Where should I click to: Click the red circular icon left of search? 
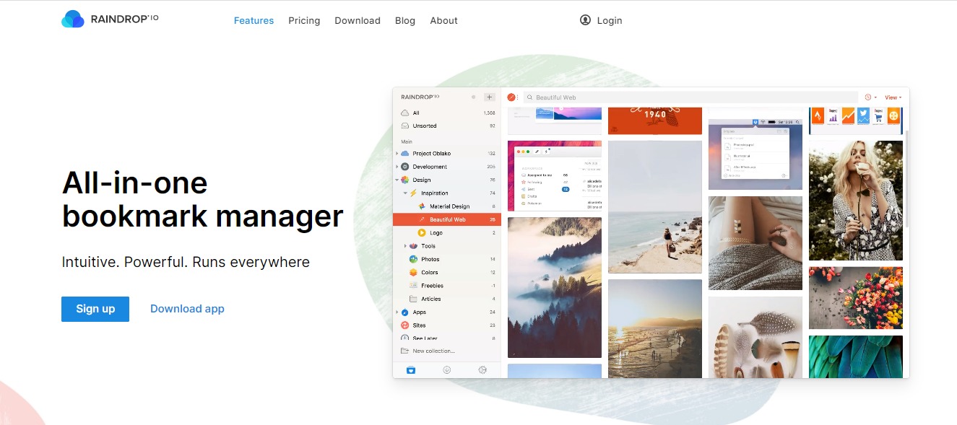(511, 97)
